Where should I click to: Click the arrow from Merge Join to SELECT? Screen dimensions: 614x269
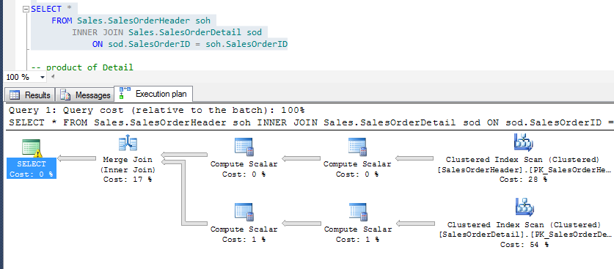tap(76, 158)
